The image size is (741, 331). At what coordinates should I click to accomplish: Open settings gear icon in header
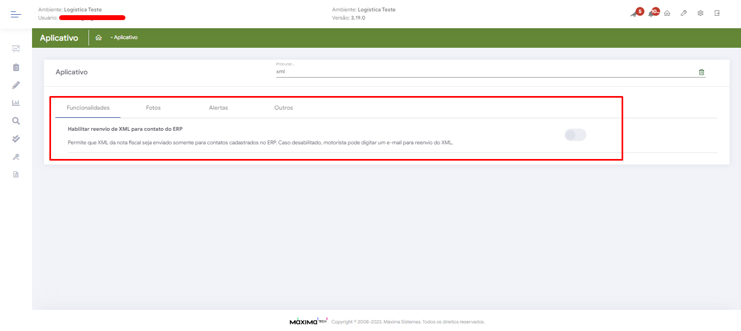click(x=700, y=14)
